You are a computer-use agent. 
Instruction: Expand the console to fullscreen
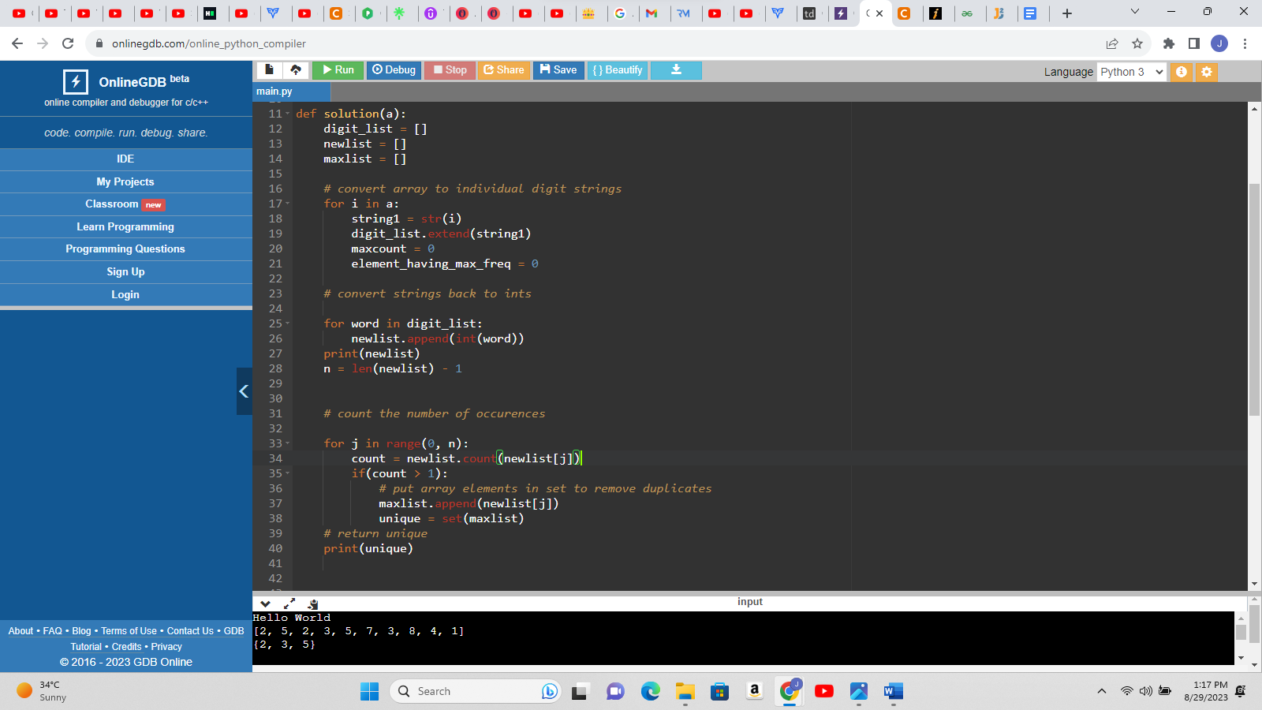(x=289, y=603)
